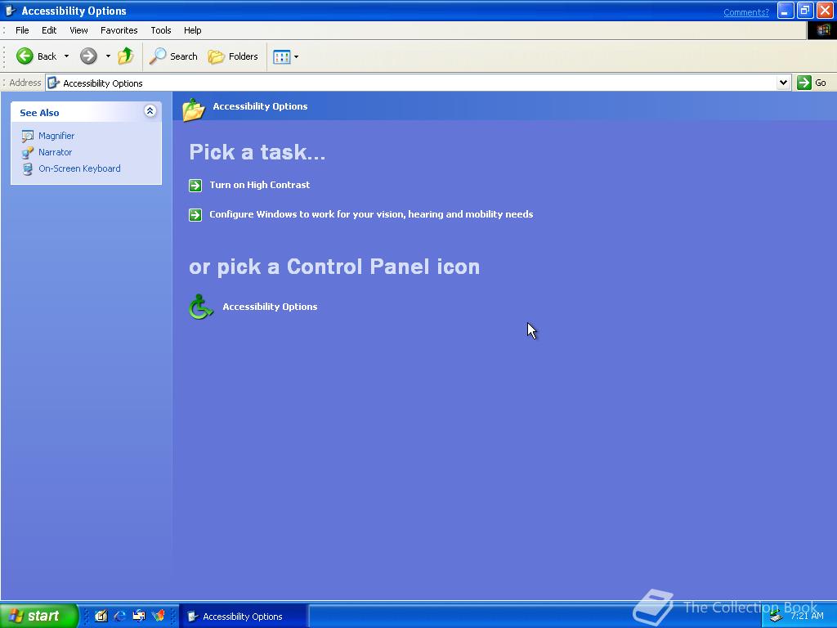Open the Tools menu
The width and height of the screenshot is (837, 628).
point(161,30)
